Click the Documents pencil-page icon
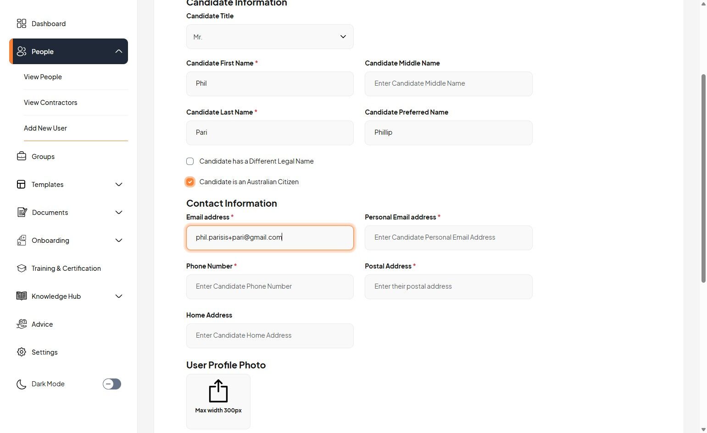 coord(22,212)
